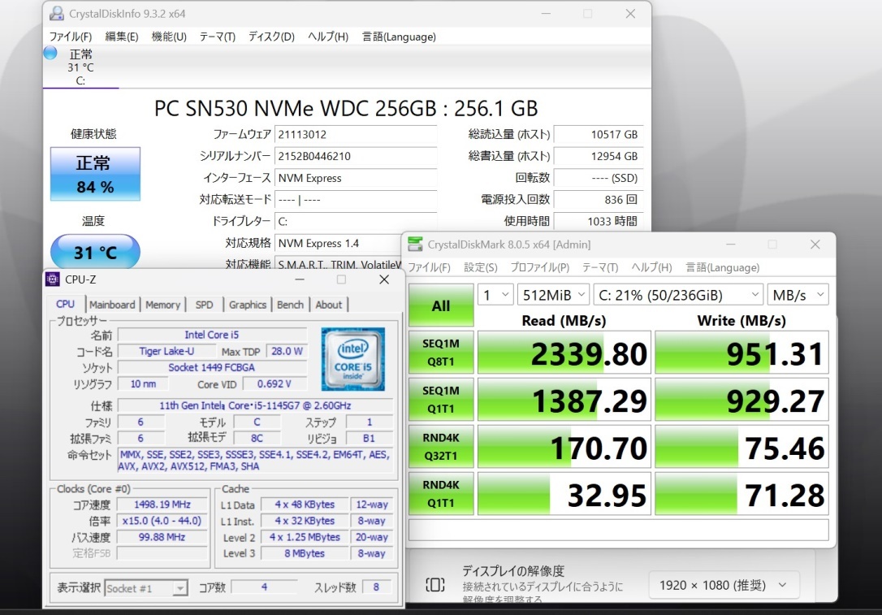The width and height of the screenshot is (882, 615).
Task: Run the SEQ1M Q1T1 test button
Action: [441, 400]
